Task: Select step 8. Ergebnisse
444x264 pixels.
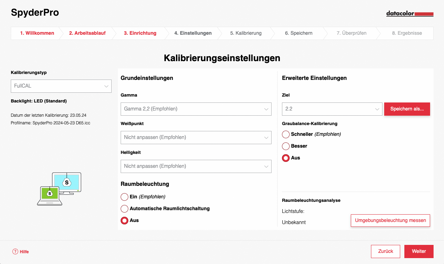Action: coord(407,33)
